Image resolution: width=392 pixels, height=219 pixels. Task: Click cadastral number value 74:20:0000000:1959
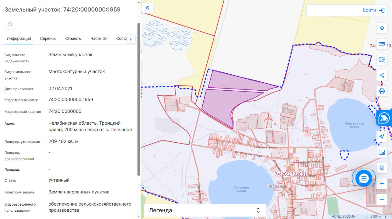coord(71,100)
